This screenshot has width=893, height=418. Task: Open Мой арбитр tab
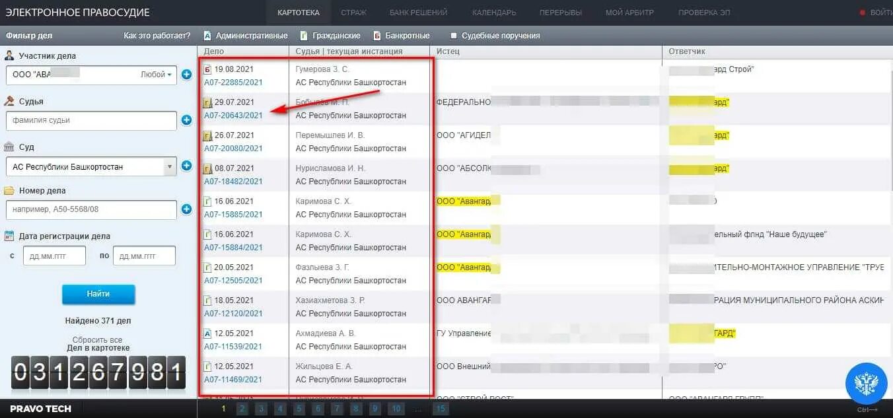pos(629,13)
